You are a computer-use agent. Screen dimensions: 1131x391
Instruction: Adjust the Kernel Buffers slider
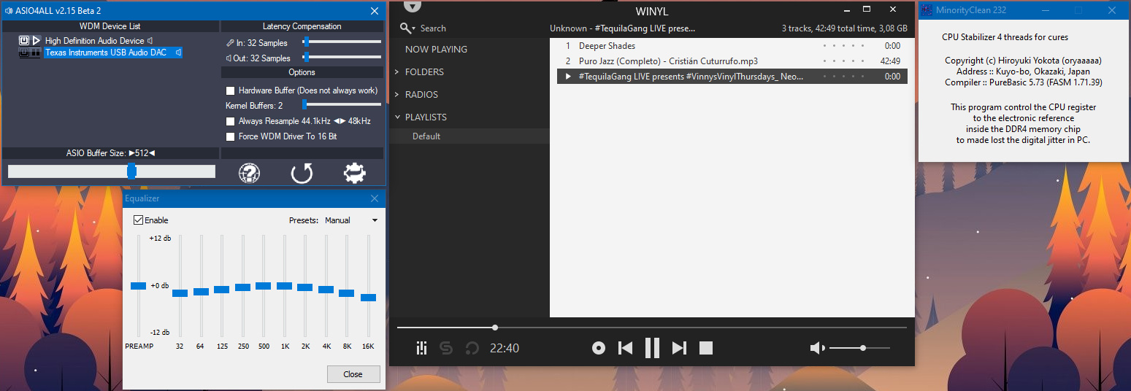304,104
